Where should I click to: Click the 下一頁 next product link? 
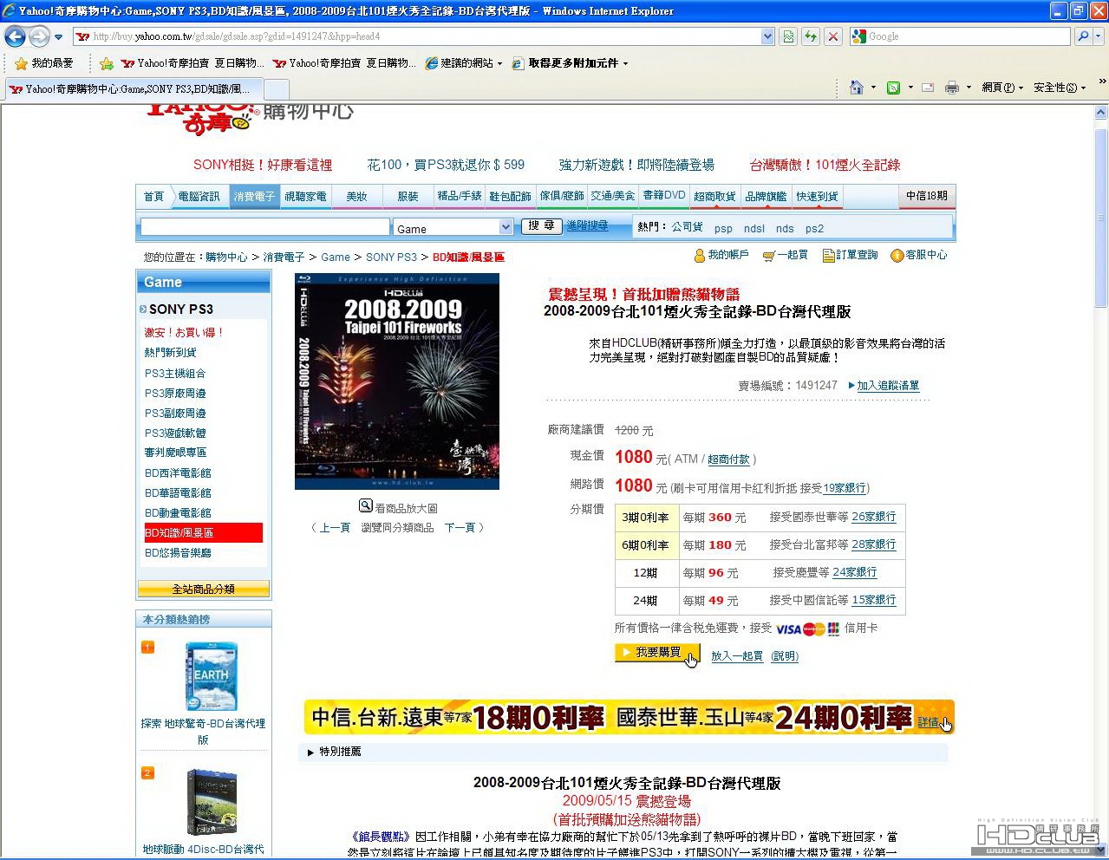pyautogui.click(x=460, y=527)
